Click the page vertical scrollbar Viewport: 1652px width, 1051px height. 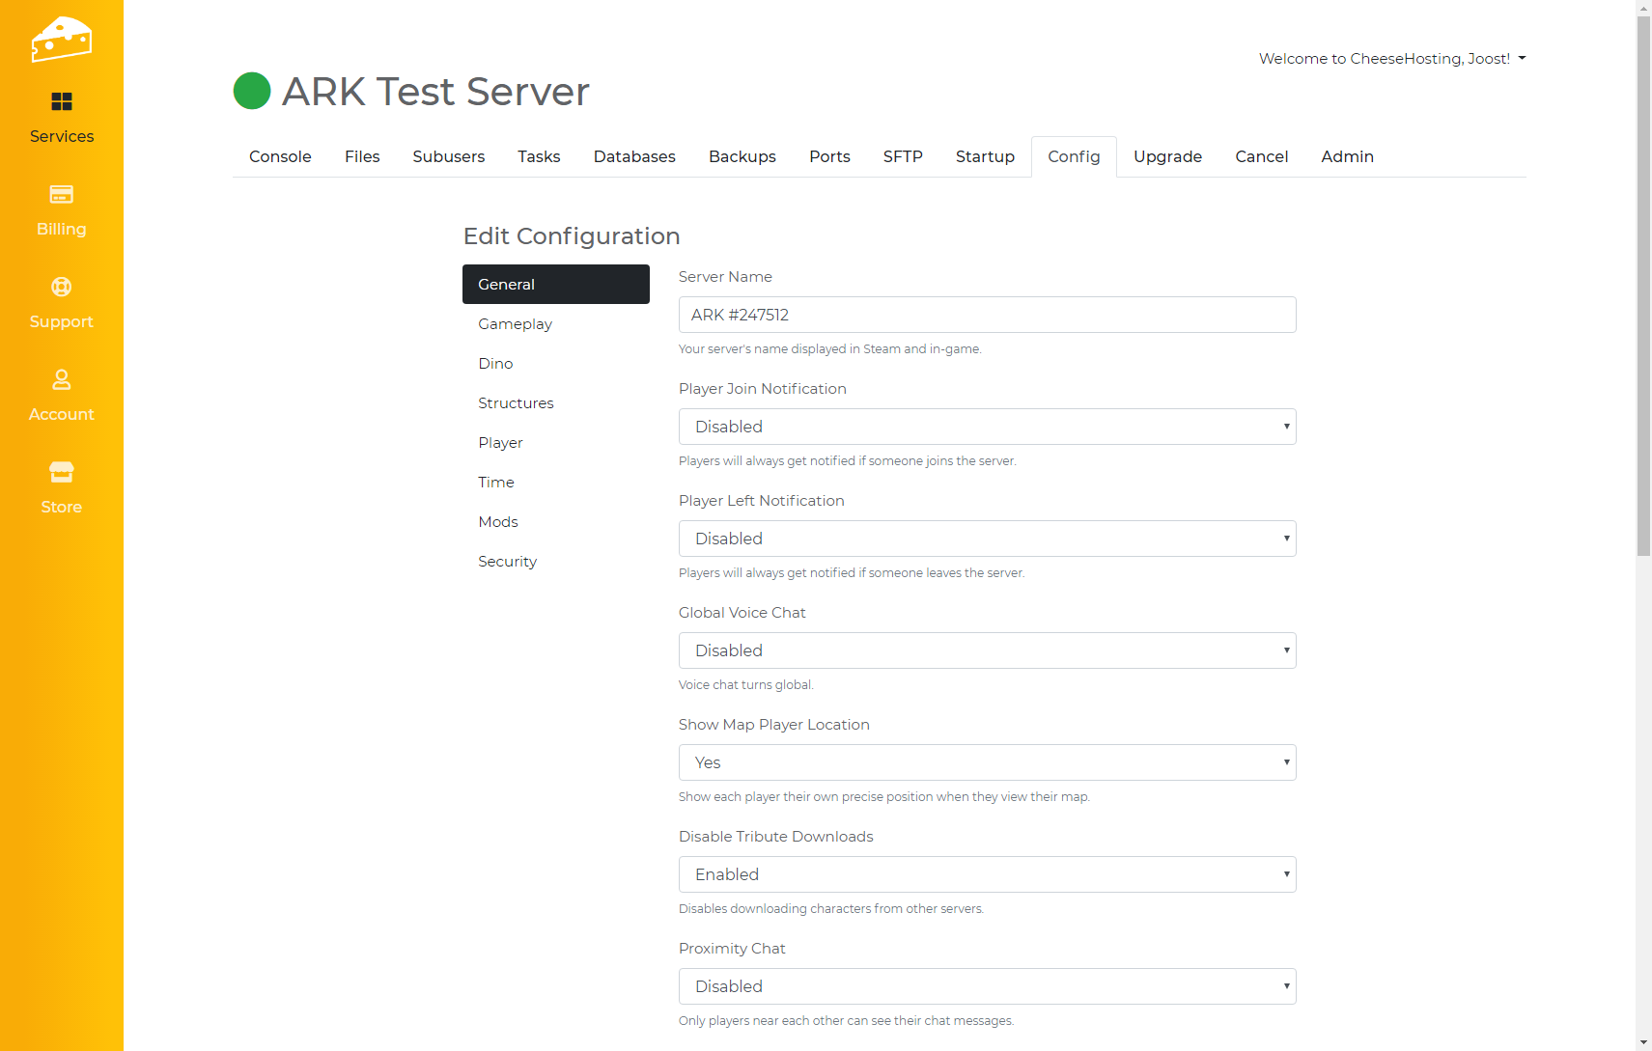click(x=1643, y=290)
